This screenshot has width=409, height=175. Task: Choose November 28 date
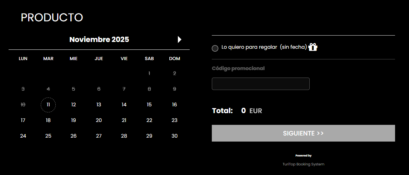coord(124,136)
